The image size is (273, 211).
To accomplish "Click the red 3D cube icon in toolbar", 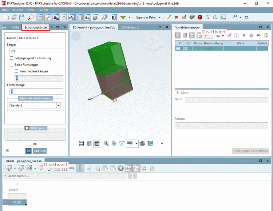I will 200,17.
